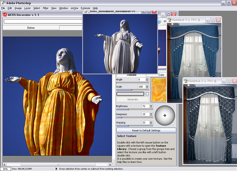Click the horizontal scrollbar thumb in AKVIS preview

[58, 164]
